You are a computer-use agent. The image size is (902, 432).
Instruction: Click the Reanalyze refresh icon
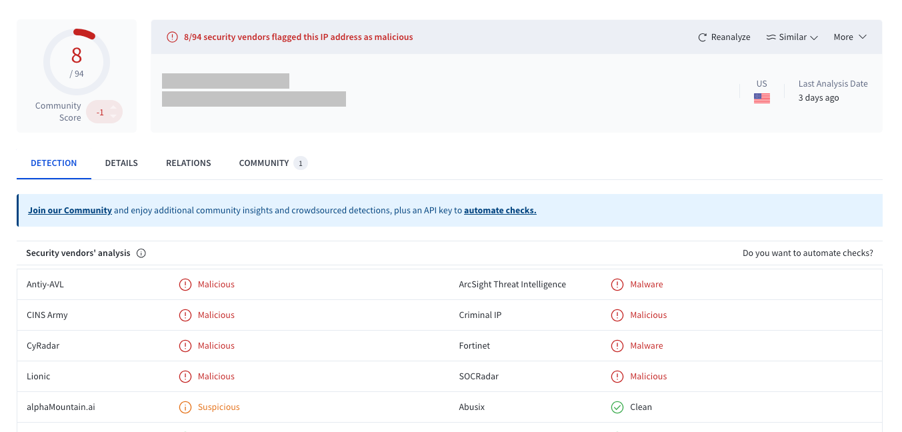[702, 37]
